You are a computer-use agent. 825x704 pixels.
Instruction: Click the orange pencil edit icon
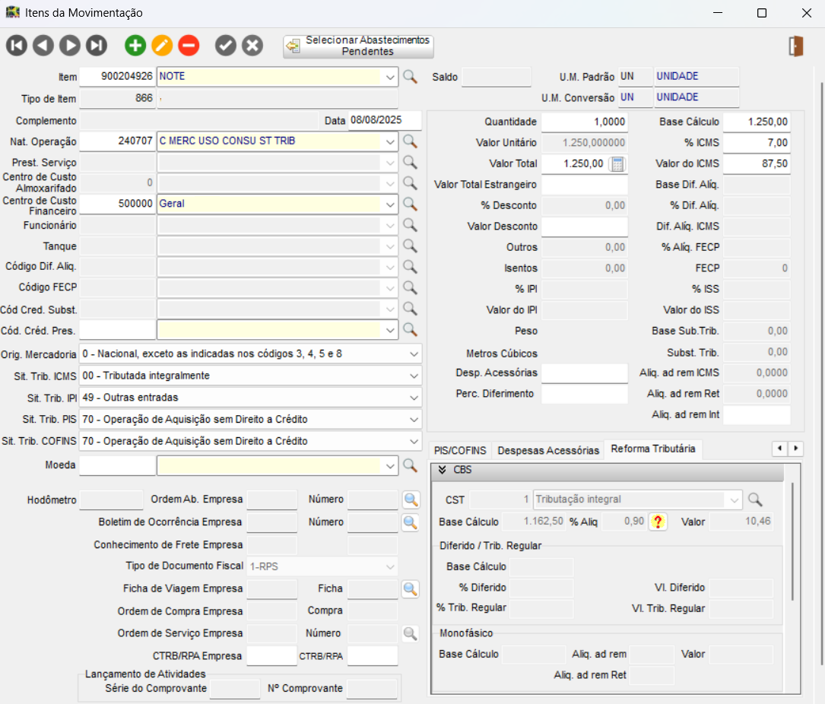tap(162, 46)
